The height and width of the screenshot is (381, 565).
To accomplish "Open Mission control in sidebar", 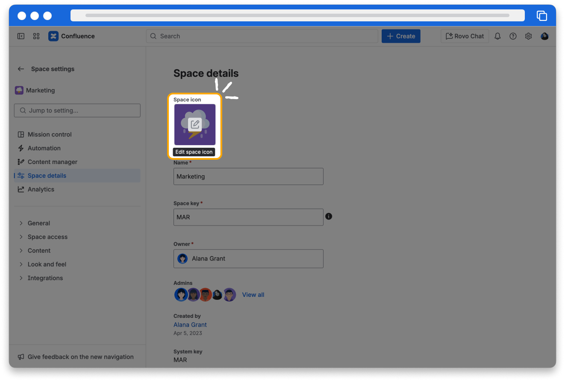I will coord(50,134).
